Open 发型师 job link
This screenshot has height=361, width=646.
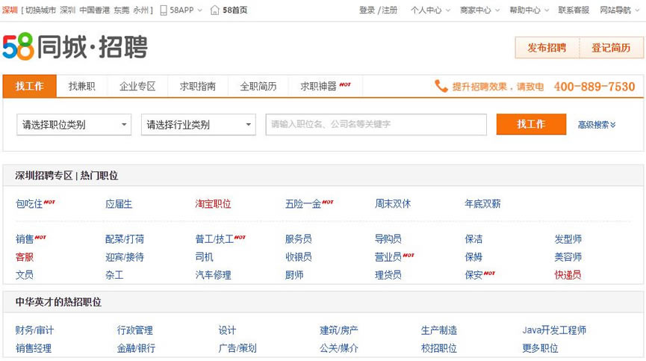568,239
